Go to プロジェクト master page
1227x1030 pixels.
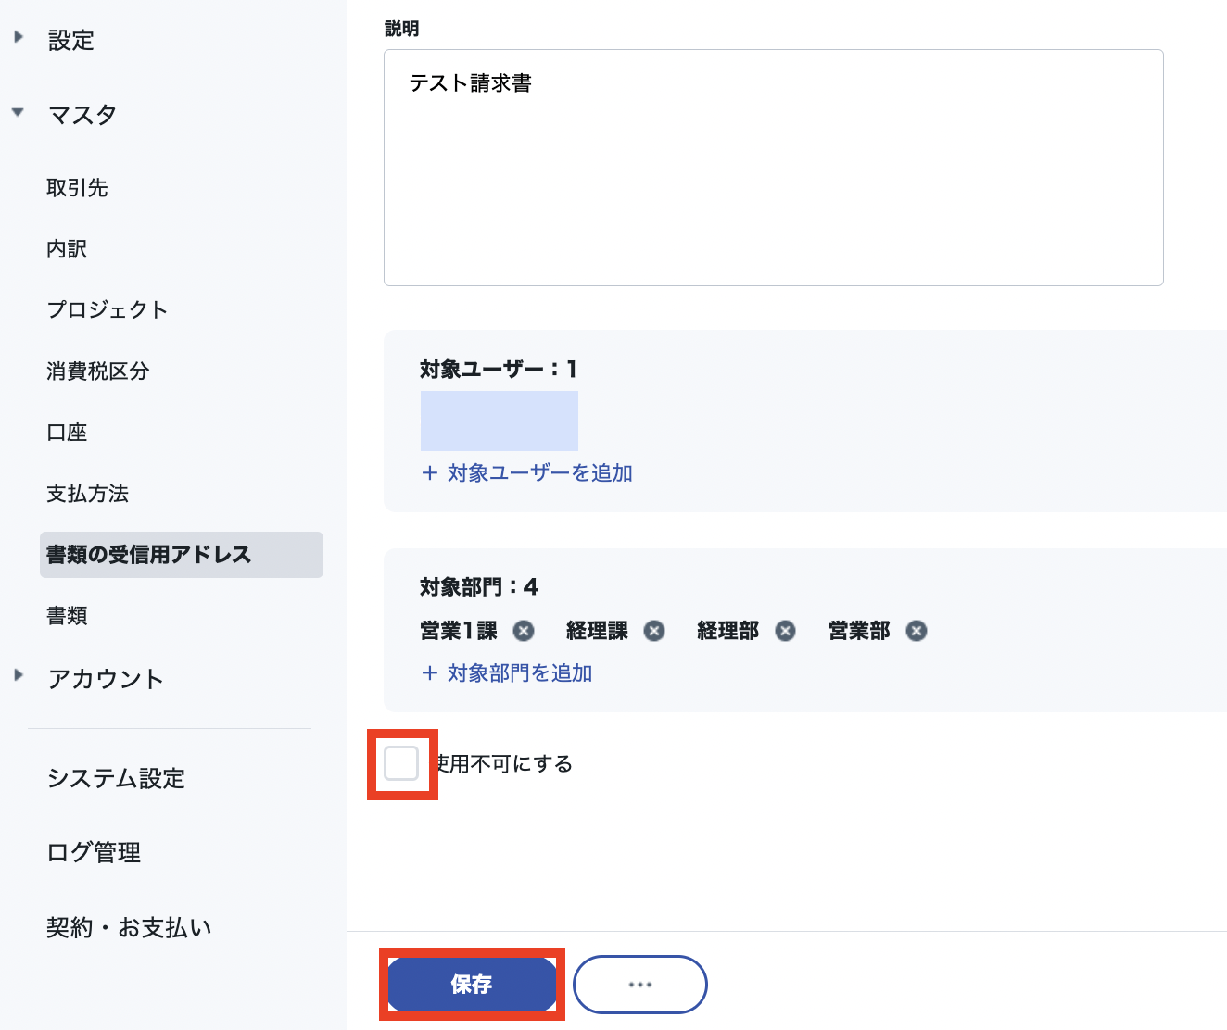click(x=108, y=310)
